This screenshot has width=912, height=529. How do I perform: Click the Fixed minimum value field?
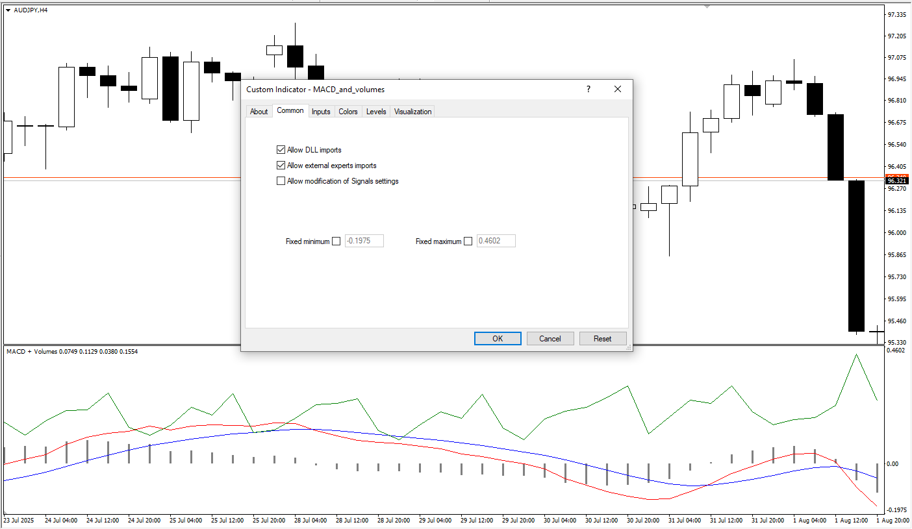click(364, 241)
